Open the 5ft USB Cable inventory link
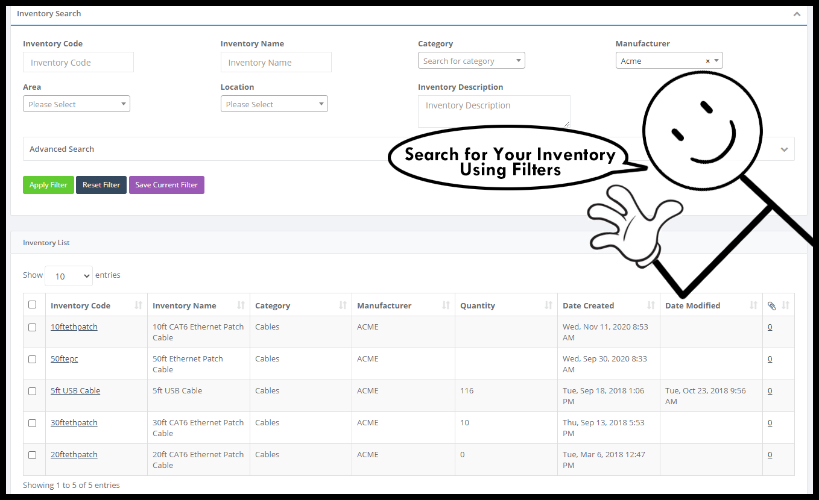The height and width of the screenshot is (500, 819). (x=75, y=391)
